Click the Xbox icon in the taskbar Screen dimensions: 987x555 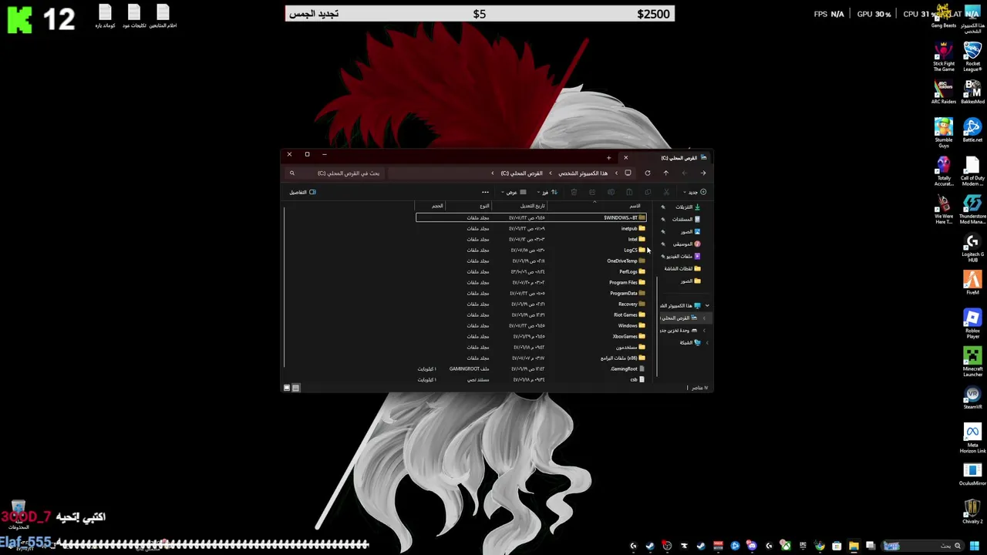(787, 546)
